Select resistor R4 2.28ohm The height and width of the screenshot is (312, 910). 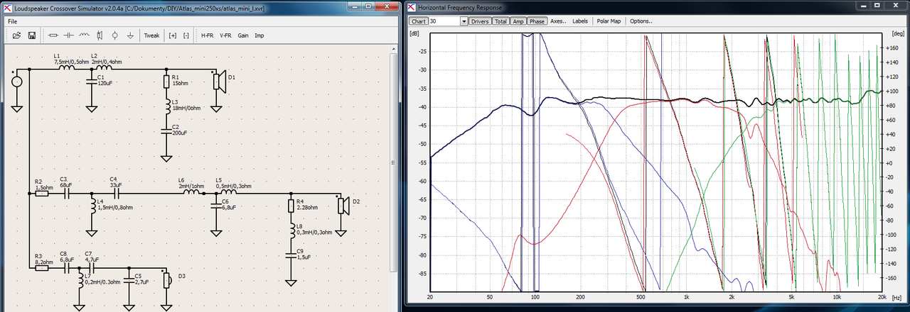tap(290, 206)
